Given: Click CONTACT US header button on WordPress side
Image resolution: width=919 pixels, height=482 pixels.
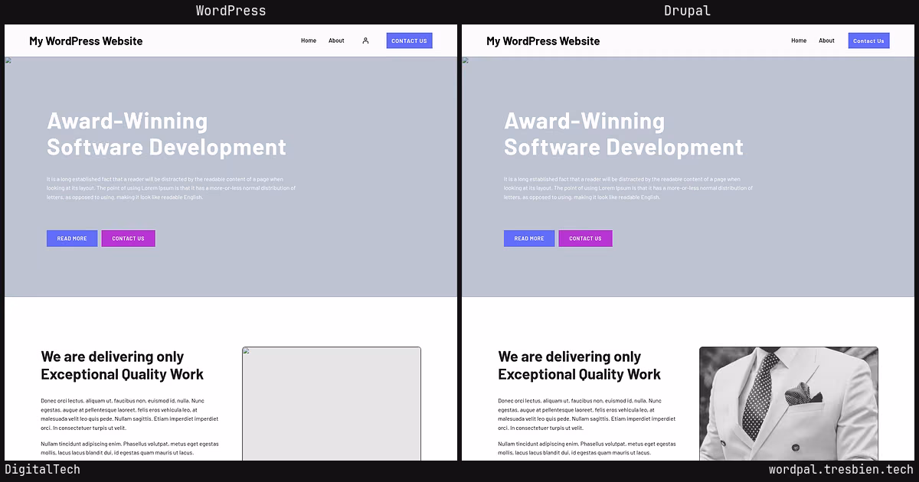Looking at the screenshot, I should 409,41.
